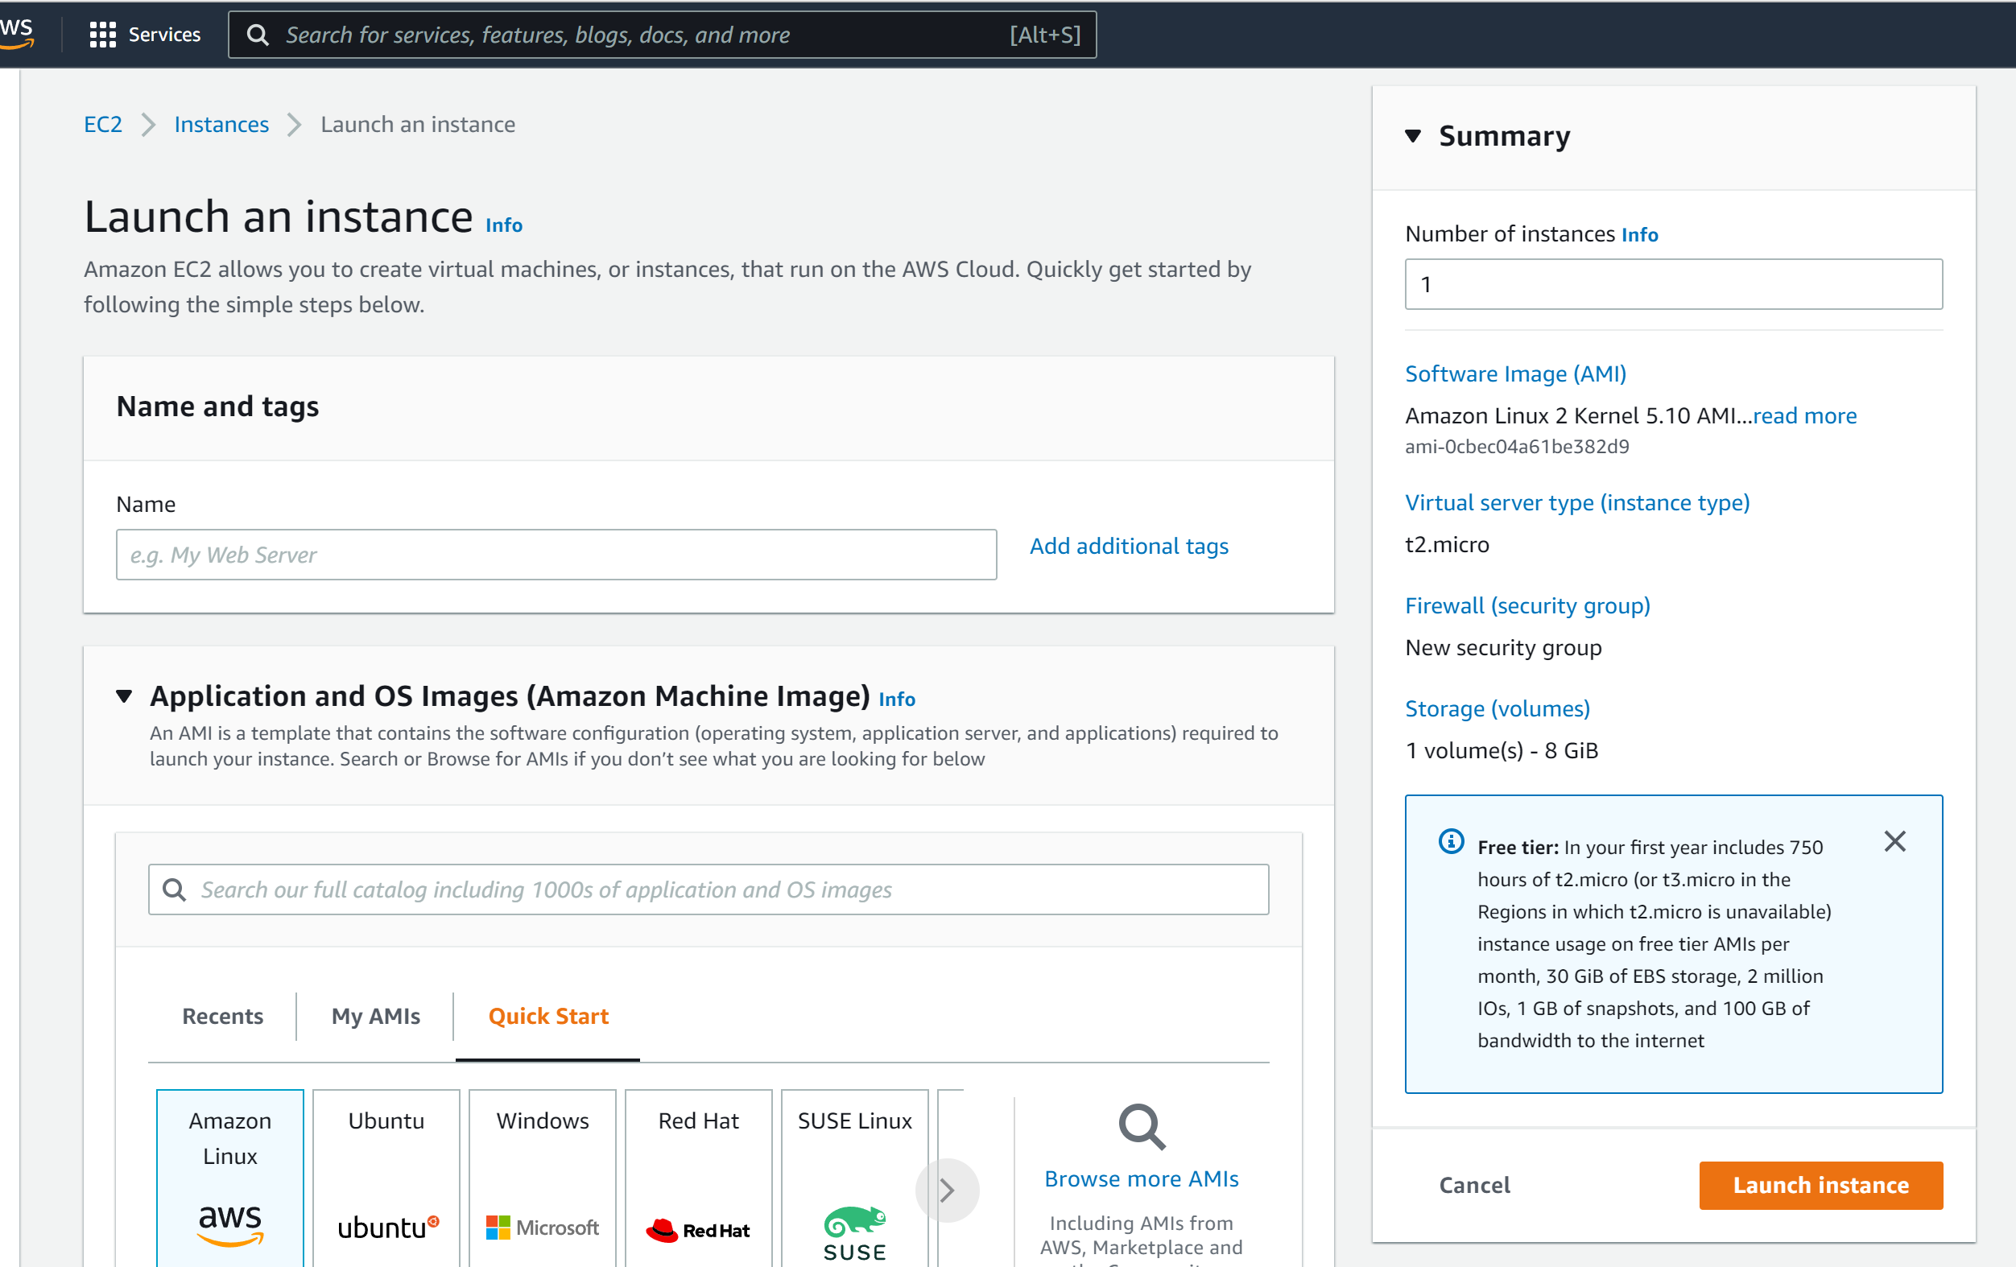Click the info icon in Free tier notice

pos(1451,841)
